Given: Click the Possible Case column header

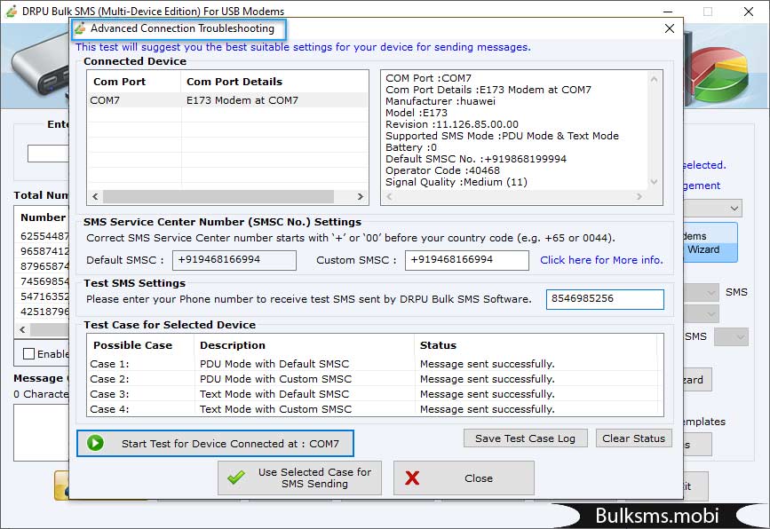Looking at the screenshot, I should [x=132, y=345].
